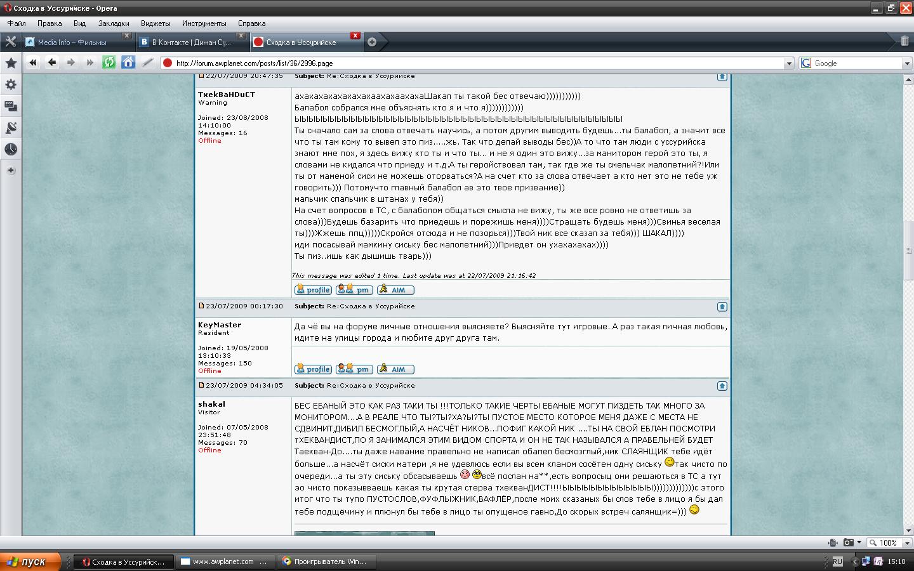The image size is (914, 571).
Task: Toggle fit-to-width icon in status bar
Action: [x=833, y=542]
